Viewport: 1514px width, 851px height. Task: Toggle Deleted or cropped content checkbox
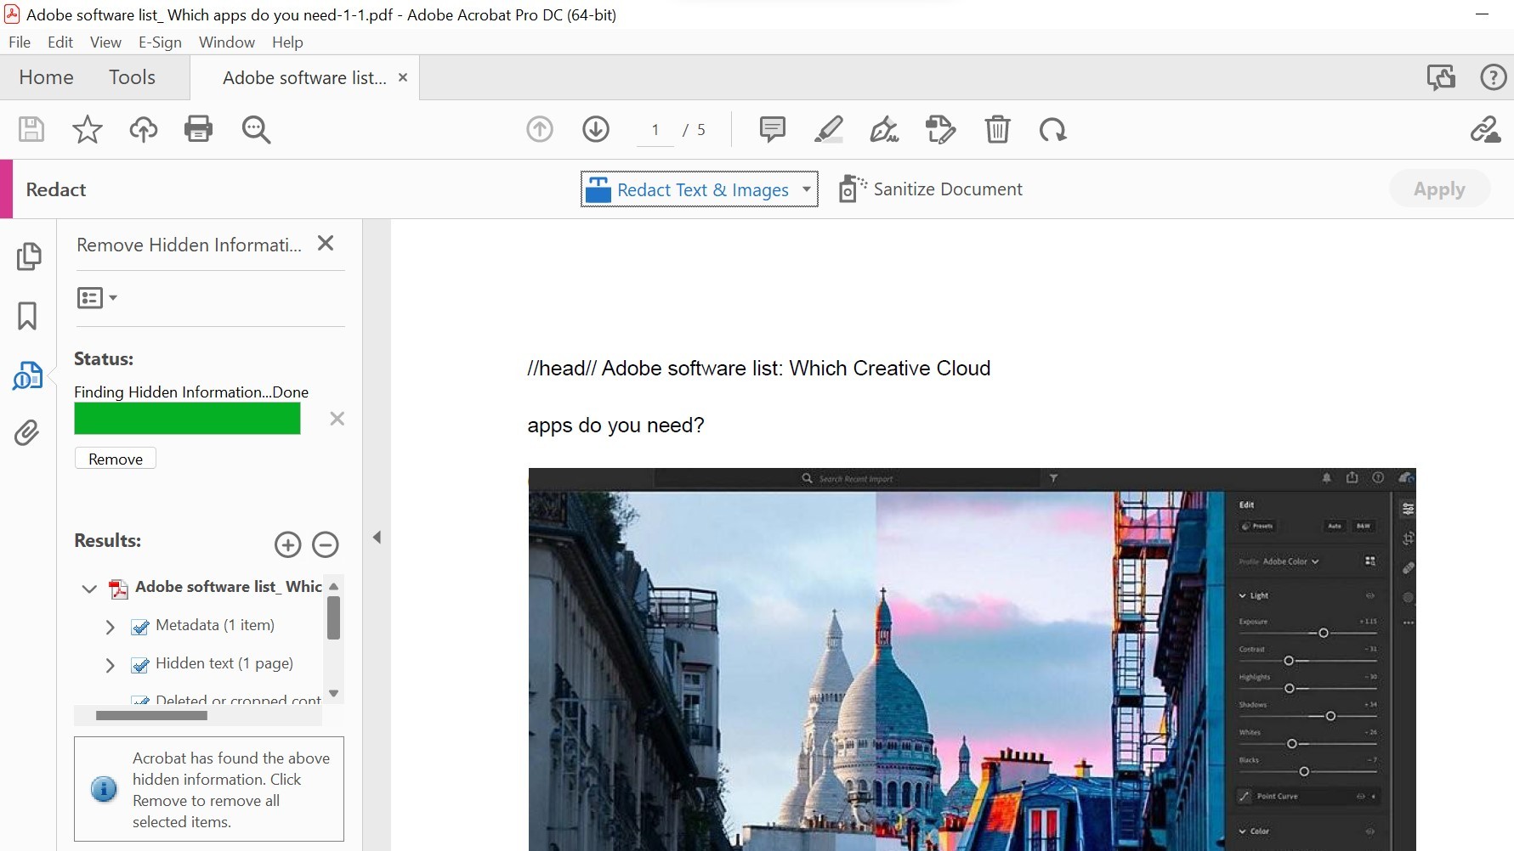[x=140, y=701]
